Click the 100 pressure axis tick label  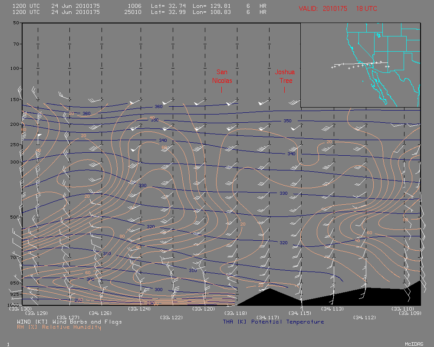[15, 68]
